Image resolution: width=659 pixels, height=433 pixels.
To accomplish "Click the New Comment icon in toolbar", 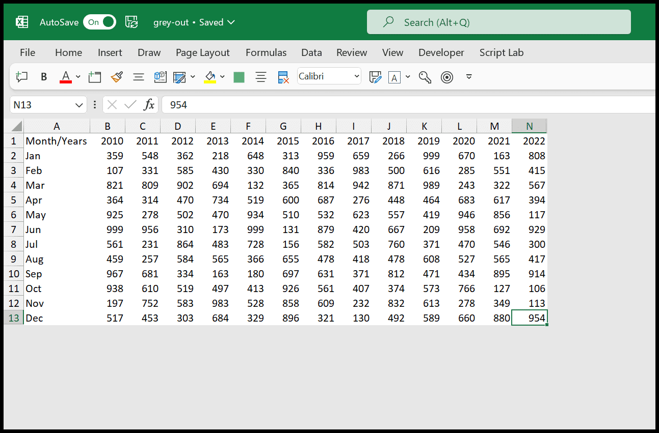I will [x=21, y=77].
